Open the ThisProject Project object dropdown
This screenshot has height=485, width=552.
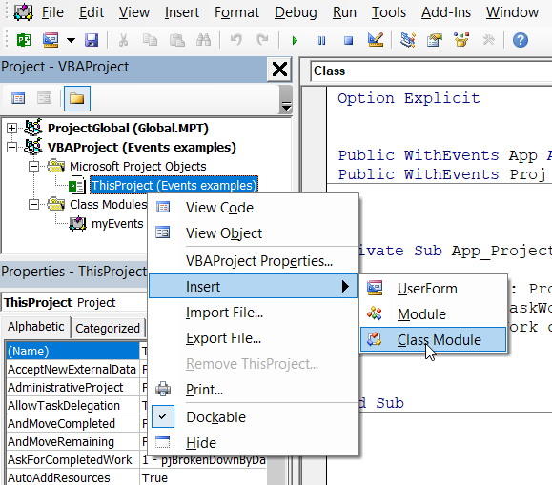(x=74, y=303)
